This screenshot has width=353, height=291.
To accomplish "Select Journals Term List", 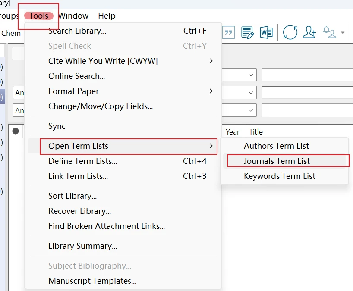I will point(277,161).
